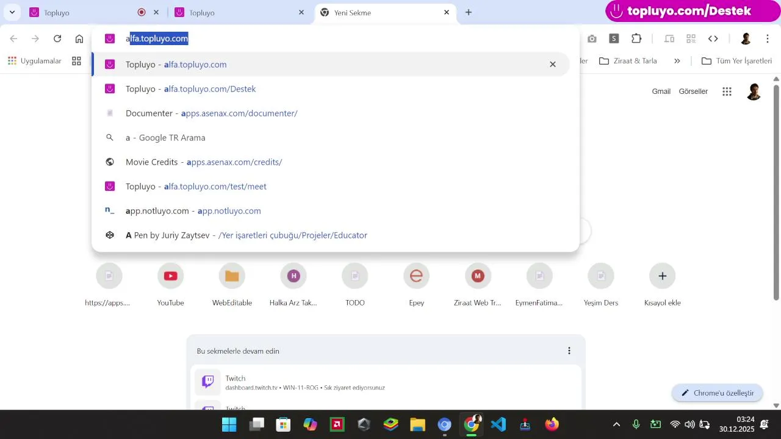The width and height of the screenshot is (781, 439).
Task: Click the address bar with alfa.topluyo.com
Action: click(x=336, y=38)
